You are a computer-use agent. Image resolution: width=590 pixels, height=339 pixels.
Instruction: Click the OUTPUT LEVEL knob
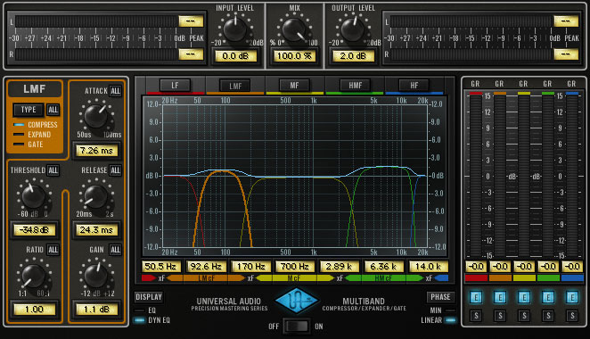(x=353, y=29)
